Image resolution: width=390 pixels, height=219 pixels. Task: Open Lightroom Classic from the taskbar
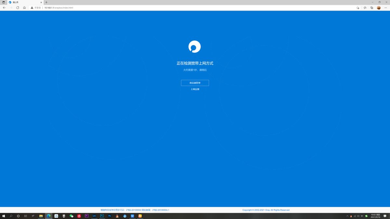94,216
